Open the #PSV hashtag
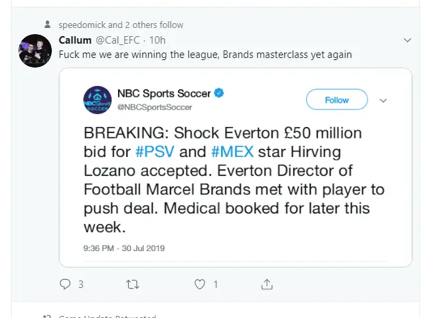The image size is (431, 318). pyautogui.click(x=155, y=149)
